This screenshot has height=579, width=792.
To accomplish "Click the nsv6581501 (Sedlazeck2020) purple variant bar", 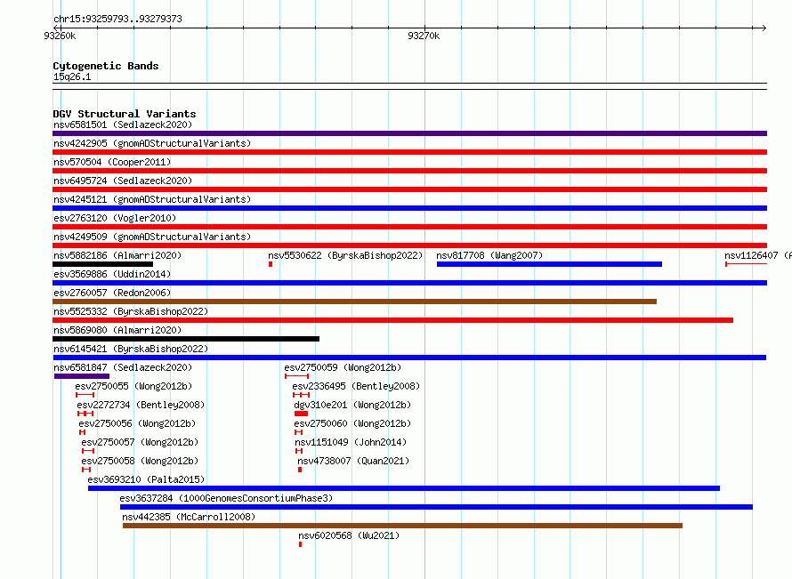I will click(409, 133).
